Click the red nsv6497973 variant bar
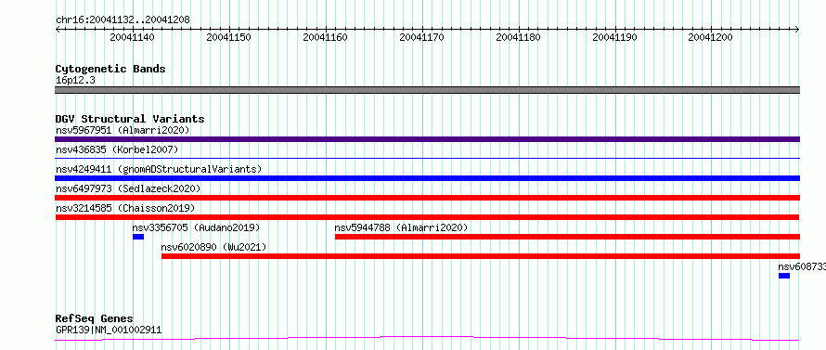Image resolution: width=826 pixels, height=350 pixels. (x=427, y=198)
